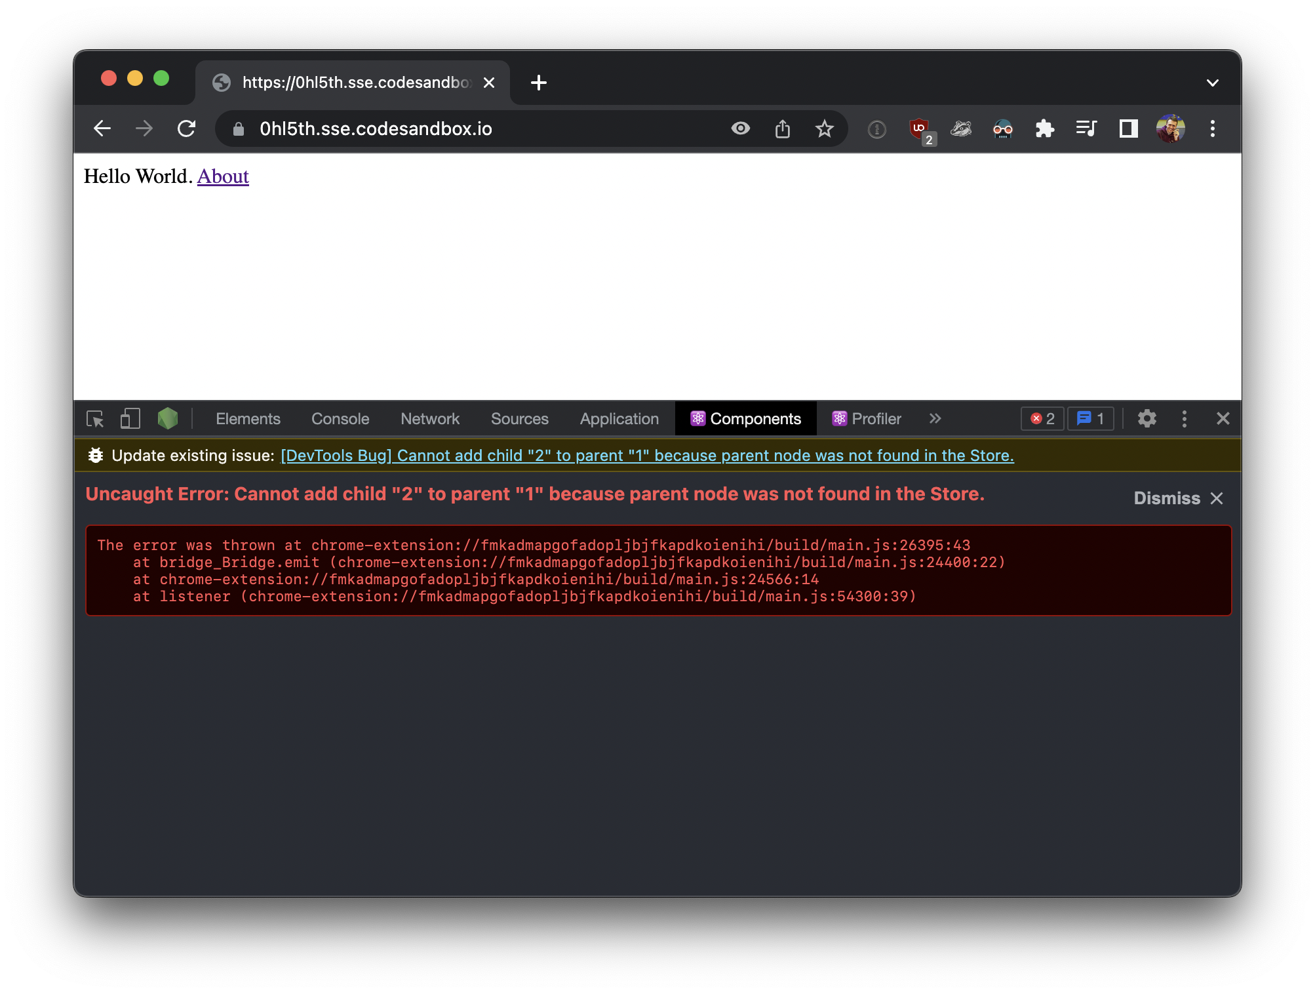Open the Profiler panel
1315x994 pixels.
pyautogui.click(x=866, y=418)
